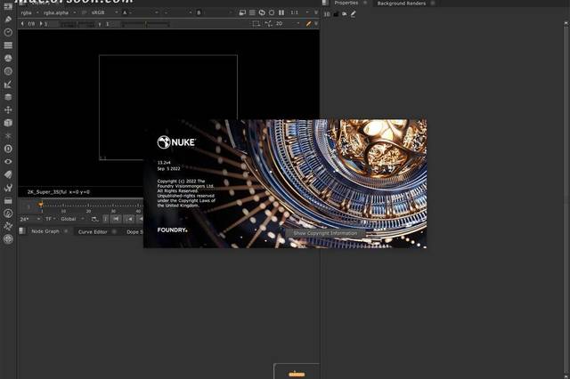
Task: Toggle the viewer proxy mode icon
Action: pos(269,24)
